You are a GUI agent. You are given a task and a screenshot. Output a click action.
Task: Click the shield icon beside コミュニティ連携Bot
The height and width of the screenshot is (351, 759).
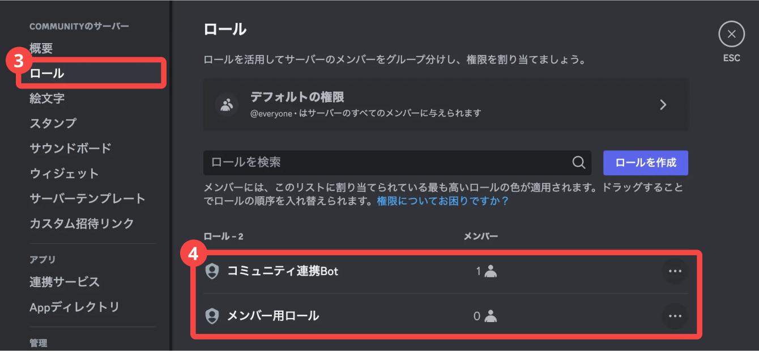tap(212, 271)
